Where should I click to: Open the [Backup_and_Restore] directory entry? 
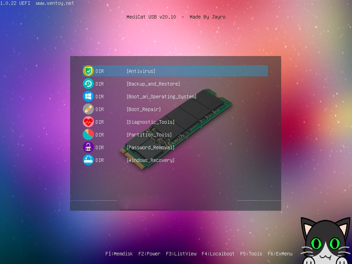[x=175, y=84]
